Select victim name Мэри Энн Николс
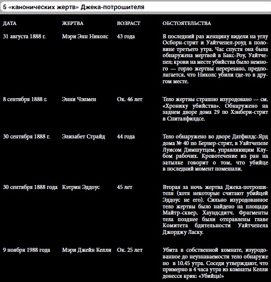This screenshot has width=271, height=282. click(85, 36)
